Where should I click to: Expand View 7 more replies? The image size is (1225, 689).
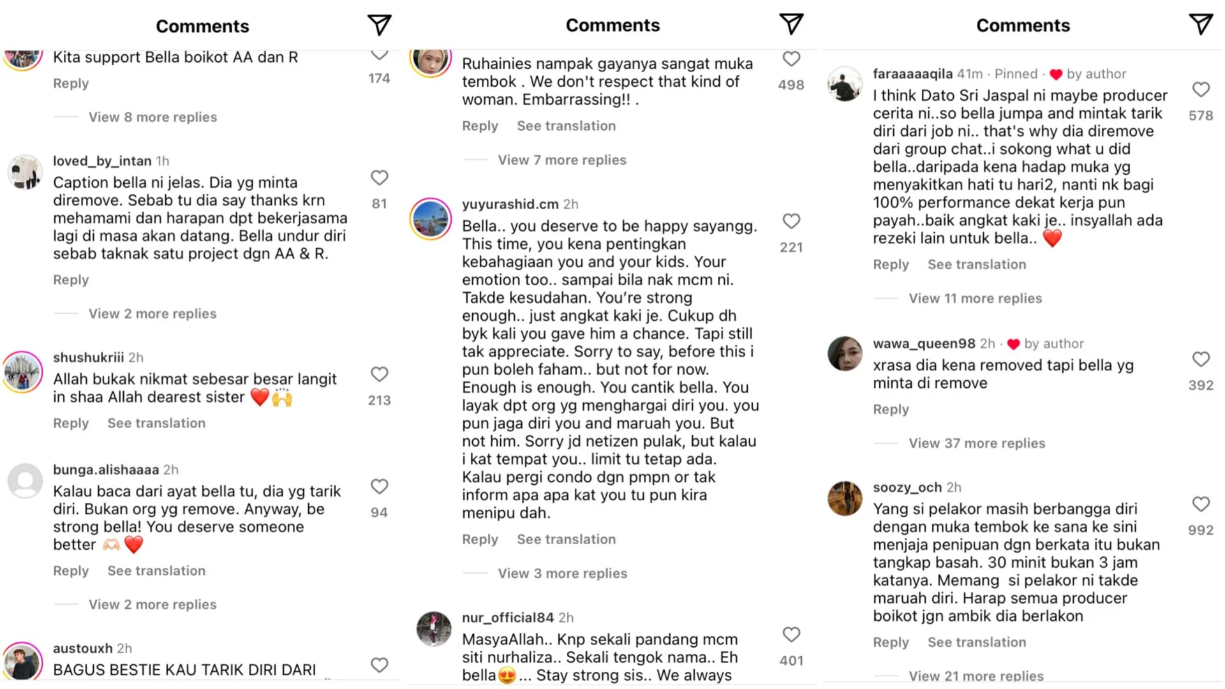pyautogui.click(x=561, y=160)
